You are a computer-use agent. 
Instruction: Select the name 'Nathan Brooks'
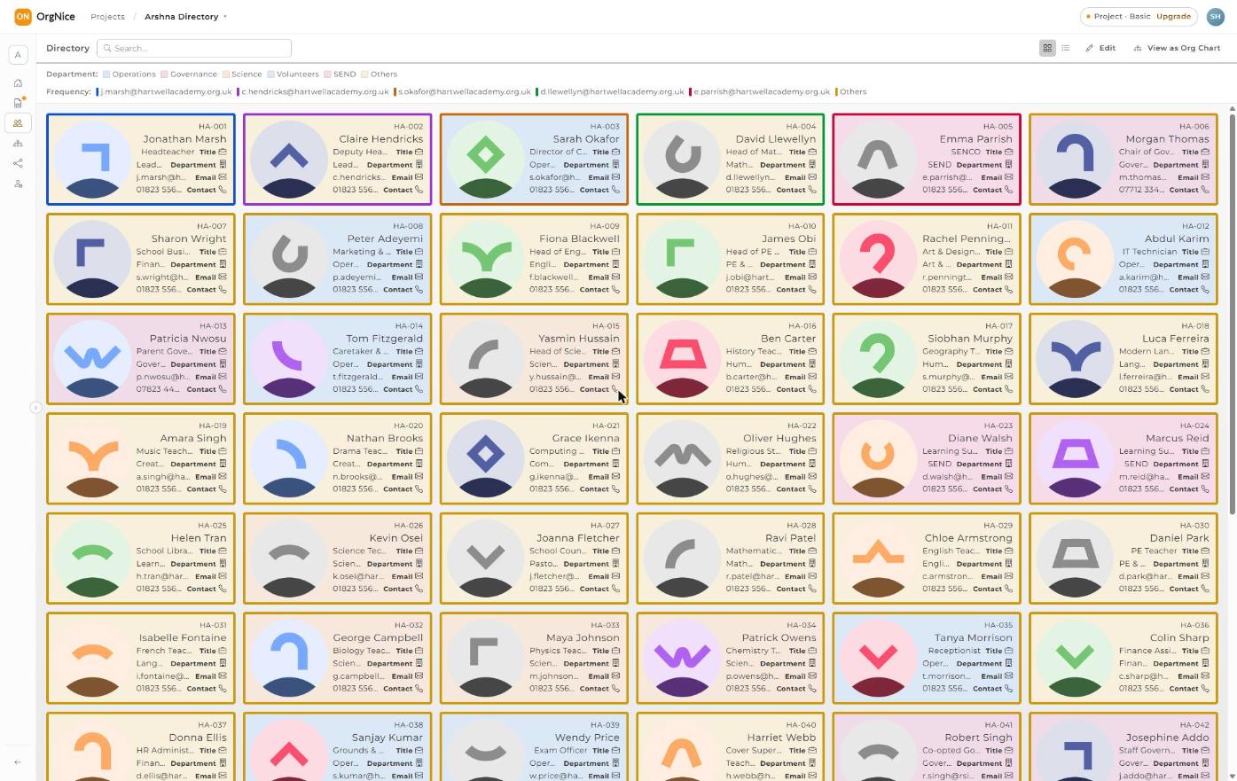(385, 438)
